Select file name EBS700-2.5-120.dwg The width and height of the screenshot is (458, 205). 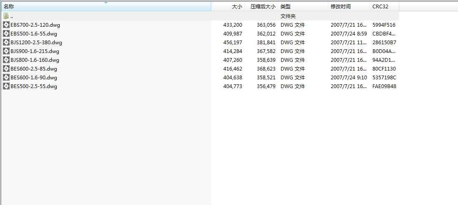click(x=35, y=25)
